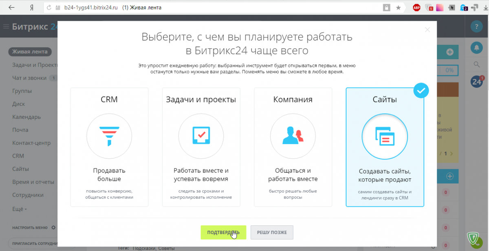Open the notifications bell icon
489x251 pixels.
(x=476, y=48)
